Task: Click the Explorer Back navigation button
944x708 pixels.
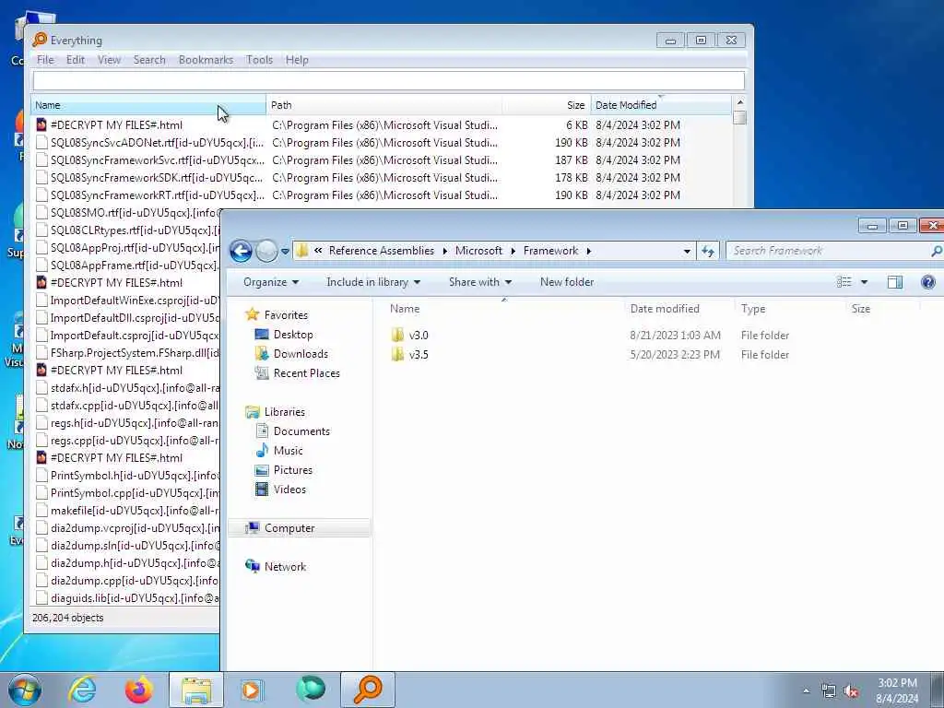Action: click(x=241, y=251)
